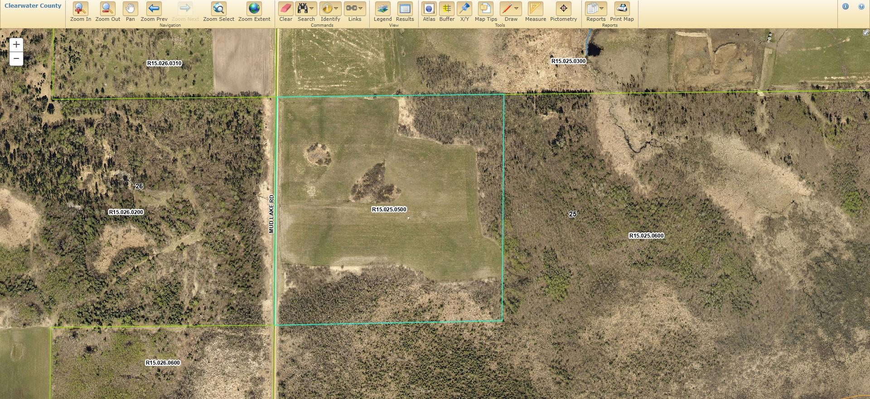Click parcel label R15.025.0300

coord(569,61)
